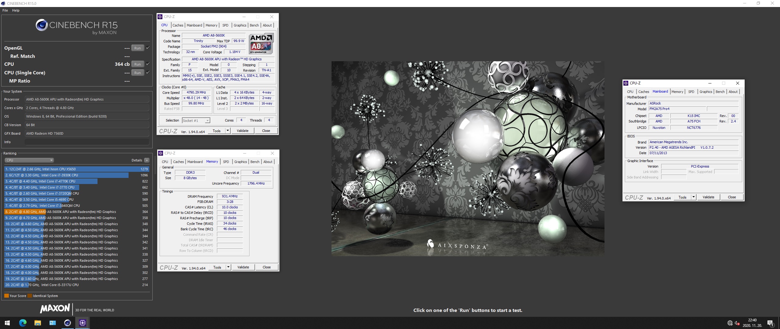Select highlighted ranking row 8 at 4.80 GHz

click(x=77, y=212)
